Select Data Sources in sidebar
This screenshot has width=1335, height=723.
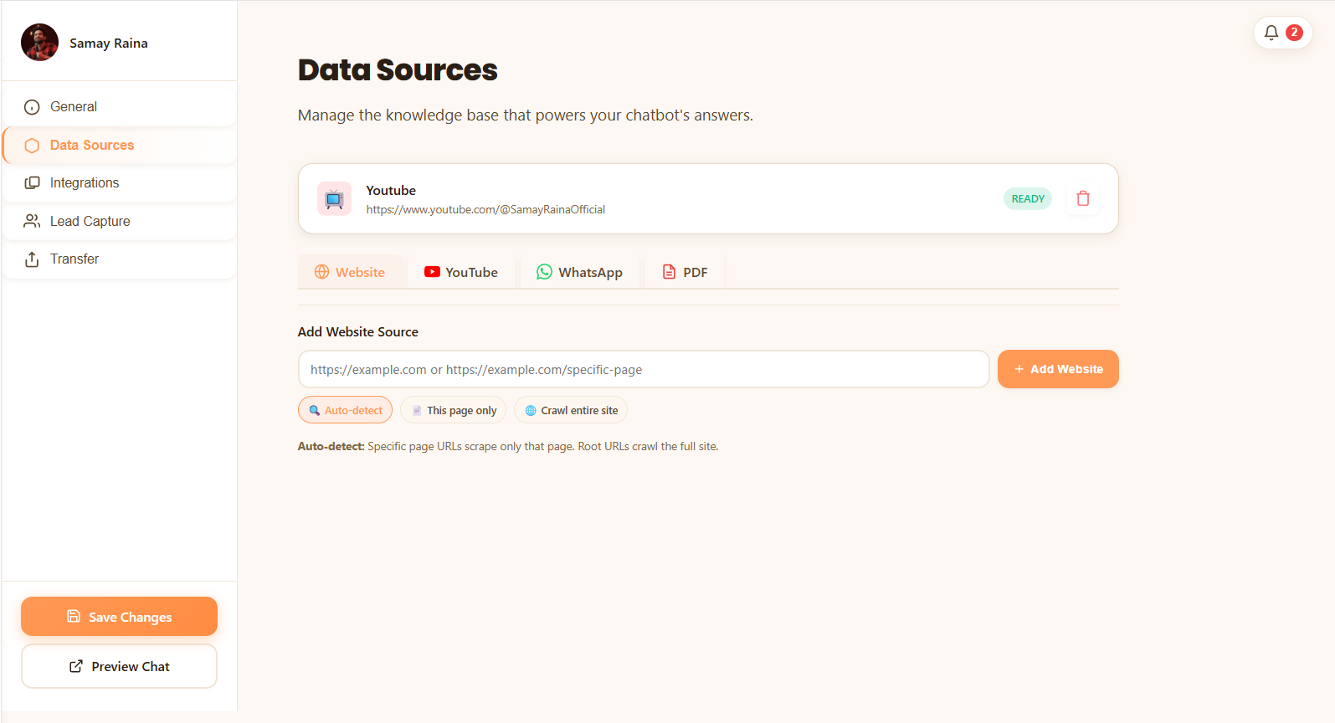coord(120,145)
